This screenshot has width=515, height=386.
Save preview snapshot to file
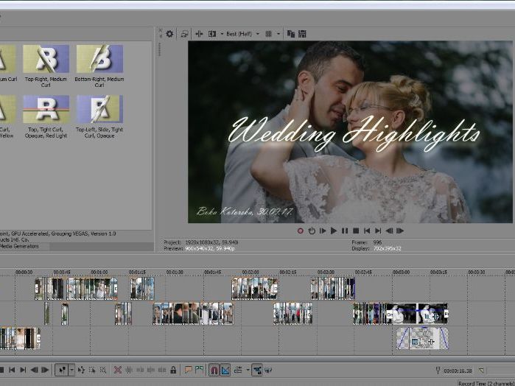302,34
